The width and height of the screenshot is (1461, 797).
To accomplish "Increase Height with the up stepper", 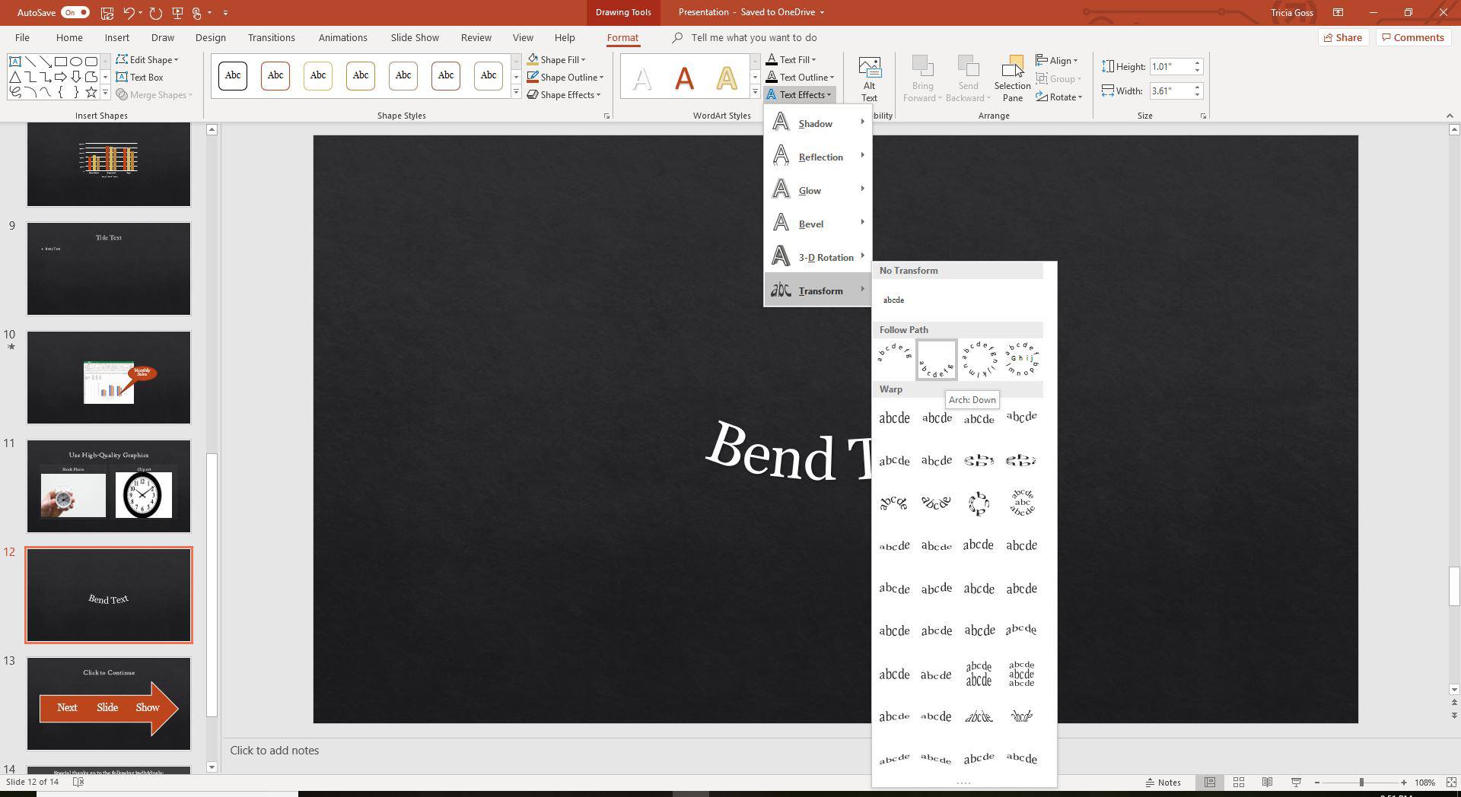I will 1197,62.
